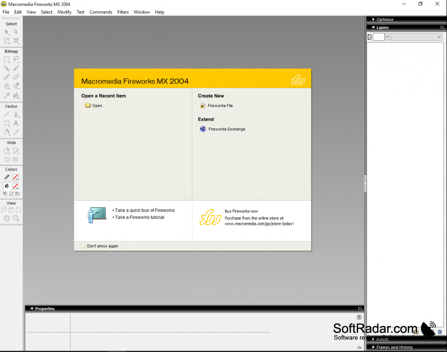
Task: Select the Rectangle vector tool
Action: tap(6, 123)
